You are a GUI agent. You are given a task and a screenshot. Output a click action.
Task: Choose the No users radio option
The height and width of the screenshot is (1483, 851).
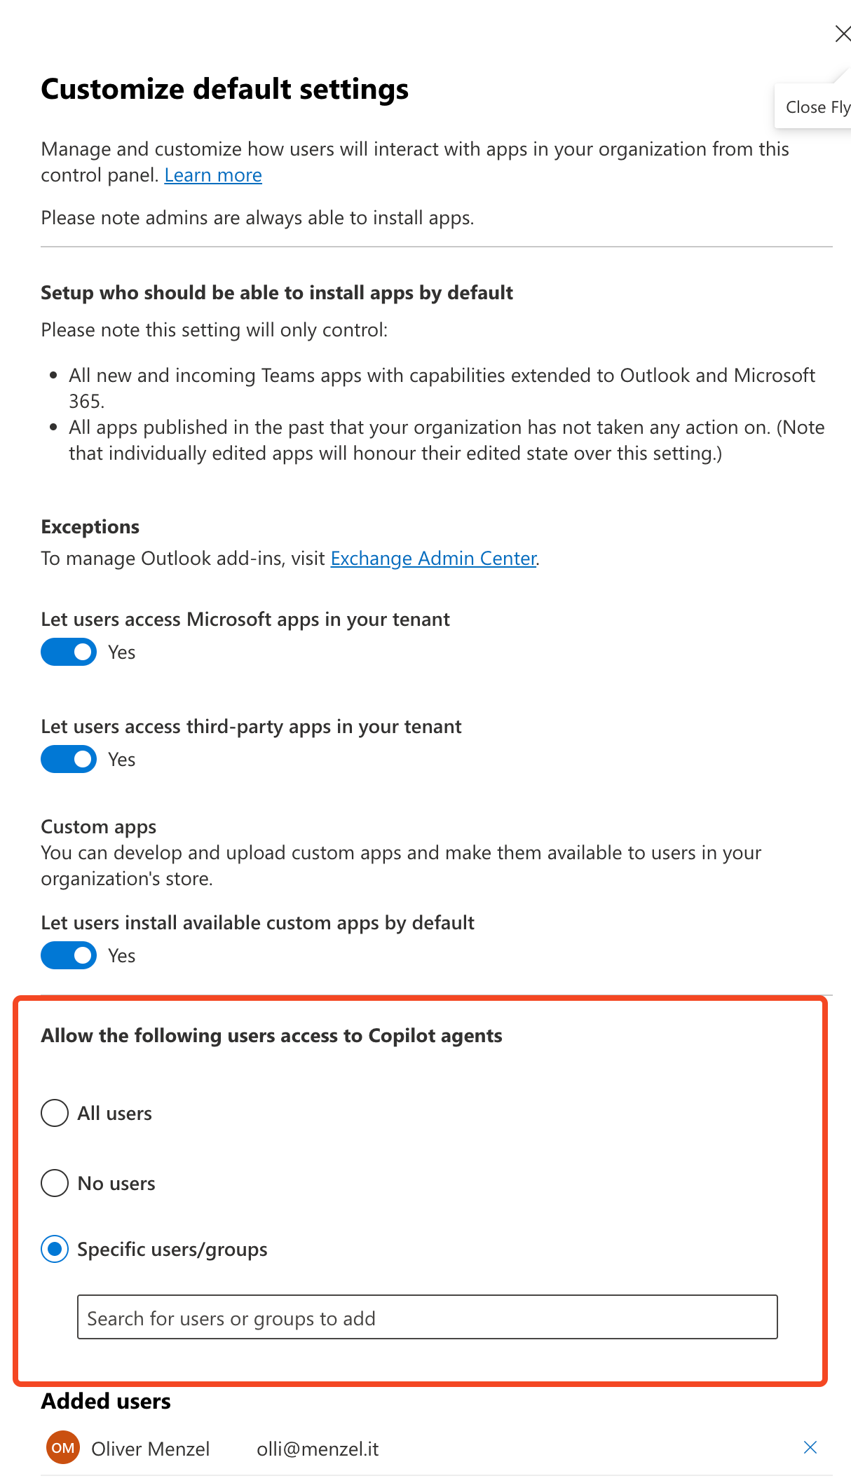(x=55, y=1183)
